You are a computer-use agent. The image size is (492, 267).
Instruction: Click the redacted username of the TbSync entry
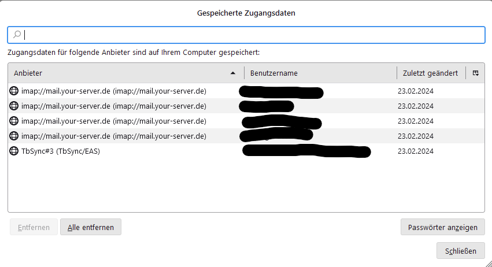[306, 151]
